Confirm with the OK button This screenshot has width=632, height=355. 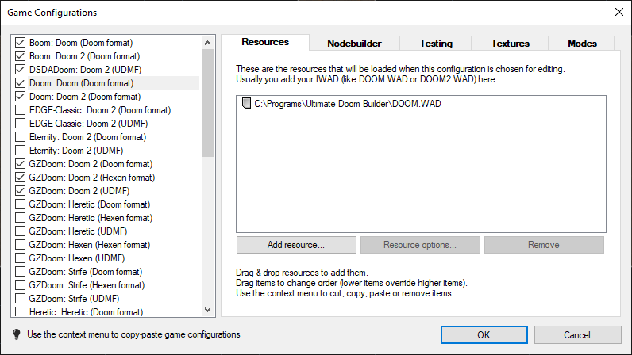click(x=484, y=335)
